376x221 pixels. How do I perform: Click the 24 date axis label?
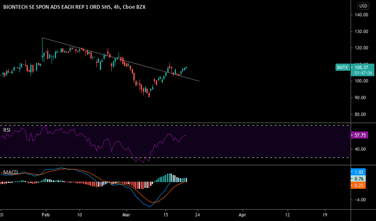(x=197, y=215)
